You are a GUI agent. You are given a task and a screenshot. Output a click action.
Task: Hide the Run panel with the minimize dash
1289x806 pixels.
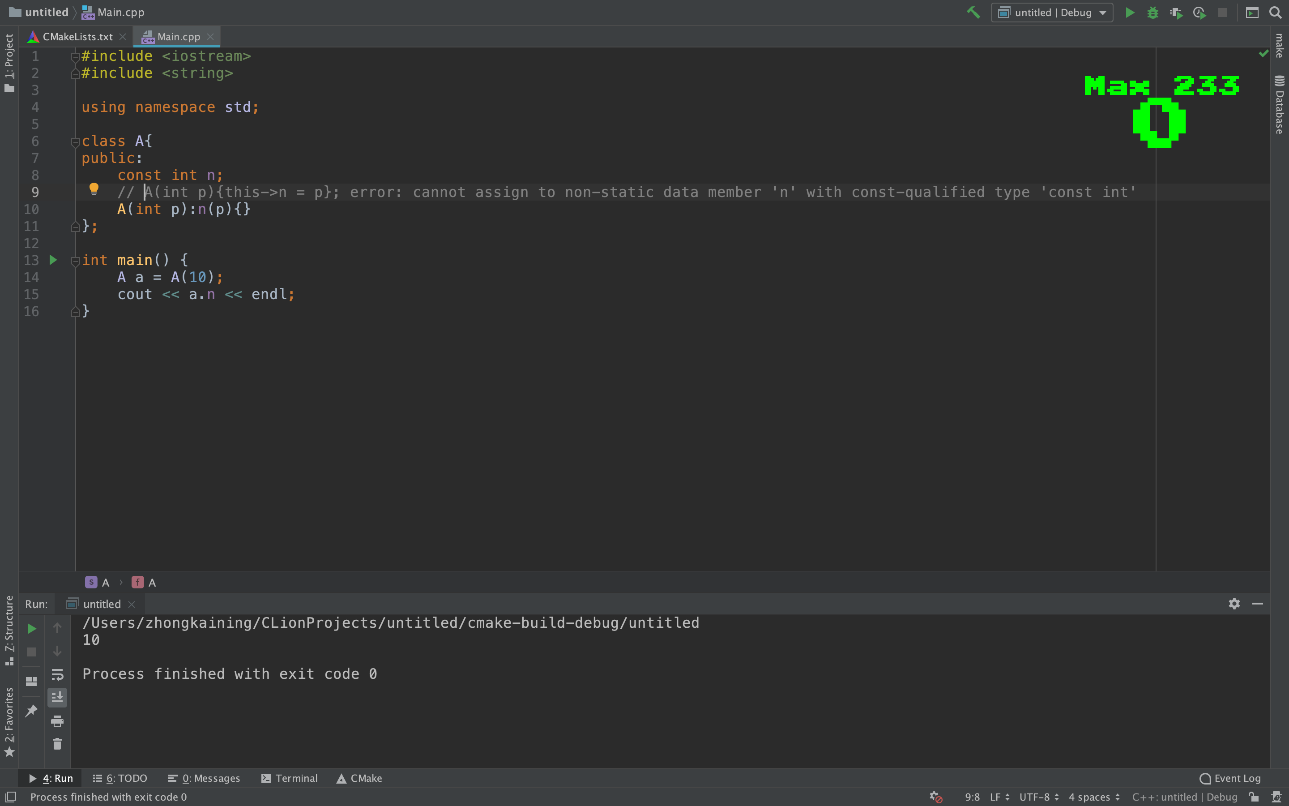(1258, 604)
